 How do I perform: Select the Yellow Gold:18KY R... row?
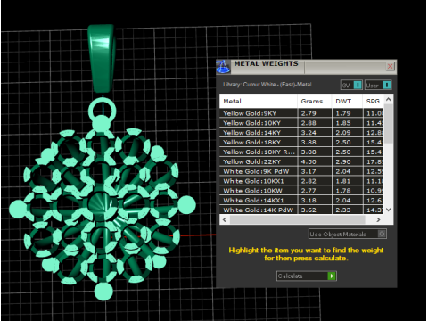[301, 152]
